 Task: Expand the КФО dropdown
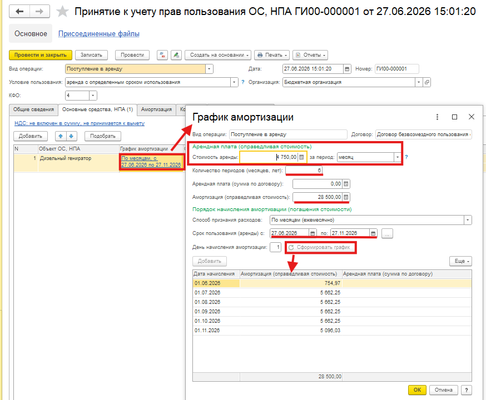pyautogui.click(x=93, y=96)
